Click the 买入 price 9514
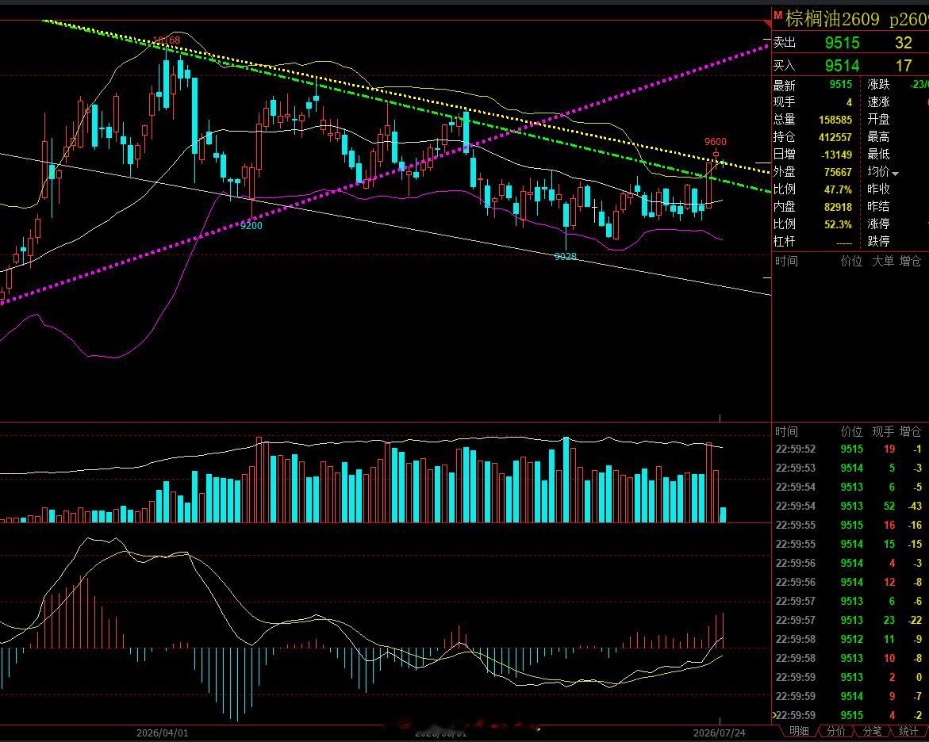This screenshot has width=929, height=742. (842, 66)
